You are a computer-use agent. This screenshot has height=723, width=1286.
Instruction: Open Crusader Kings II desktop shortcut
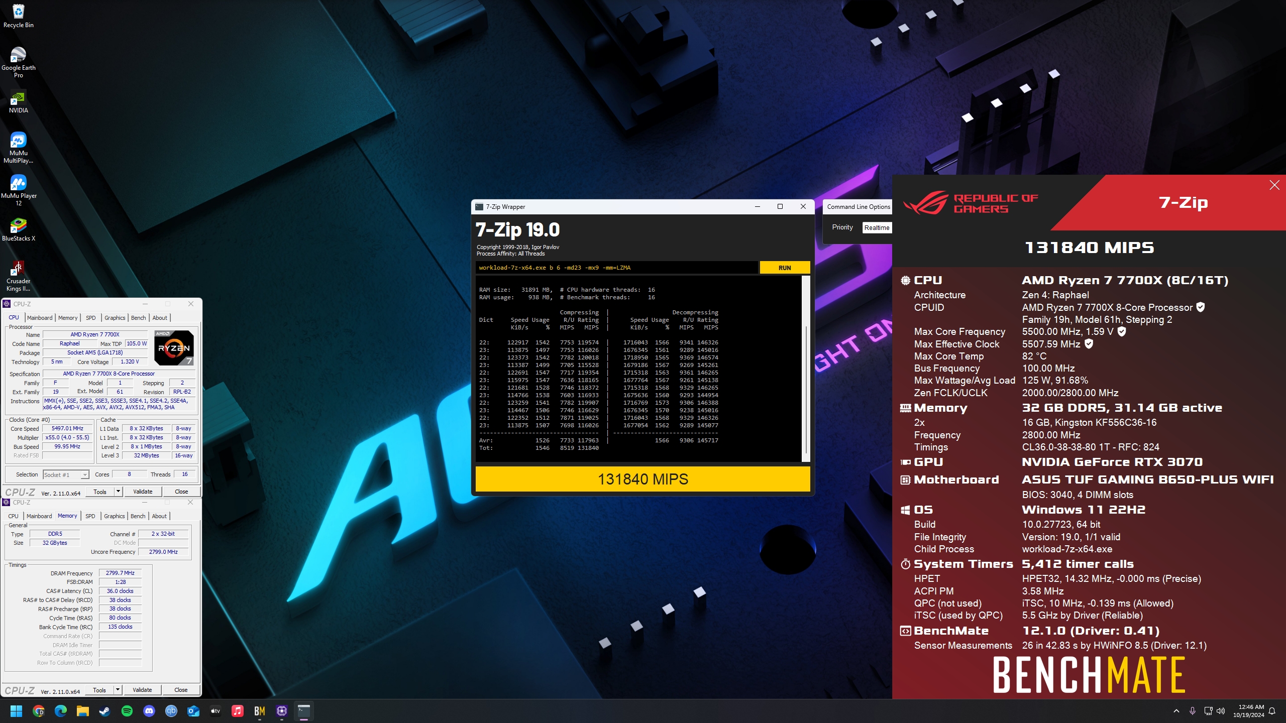[18, 276]
